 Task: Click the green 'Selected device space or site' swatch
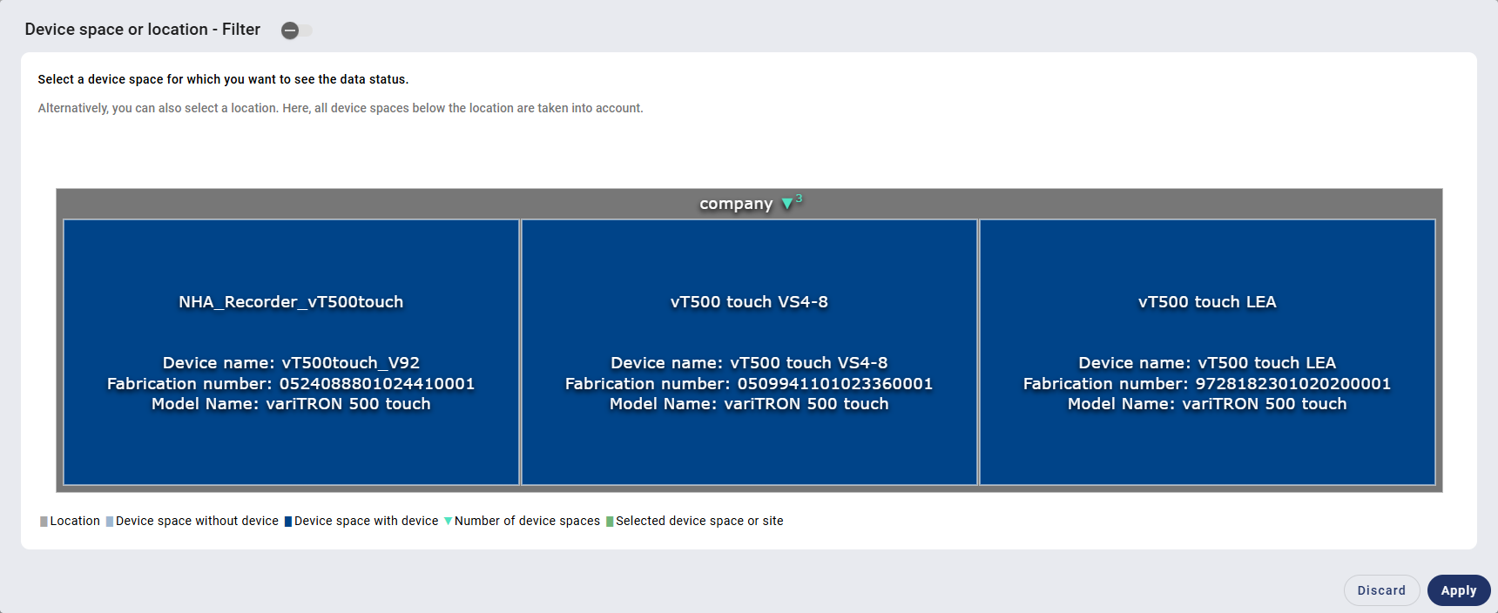610,522
